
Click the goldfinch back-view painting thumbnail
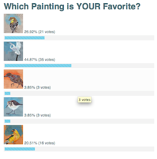click(x=13, y=23)
